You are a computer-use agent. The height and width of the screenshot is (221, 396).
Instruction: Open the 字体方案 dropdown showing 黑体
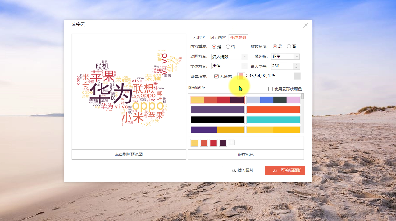230,66
